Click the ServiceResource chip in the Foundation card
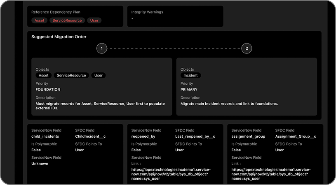The width and height of the screenshot is (336, 185). click(71, 75)
